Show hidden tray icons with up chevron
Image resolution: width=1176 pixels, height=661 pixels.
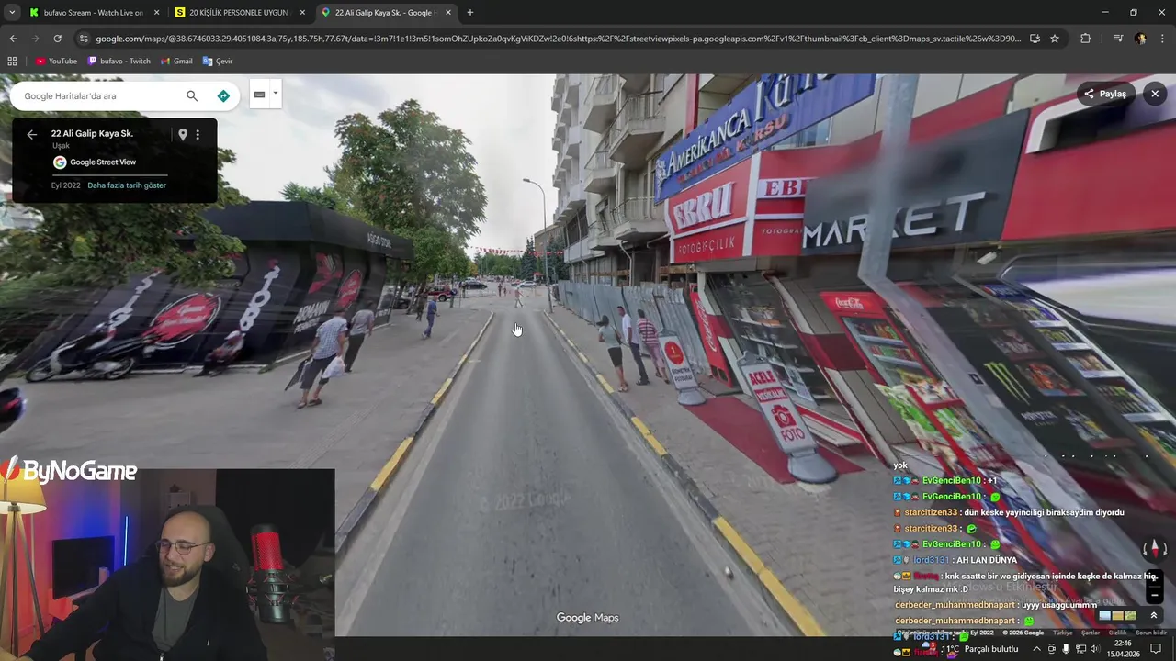pos(1036,649)
